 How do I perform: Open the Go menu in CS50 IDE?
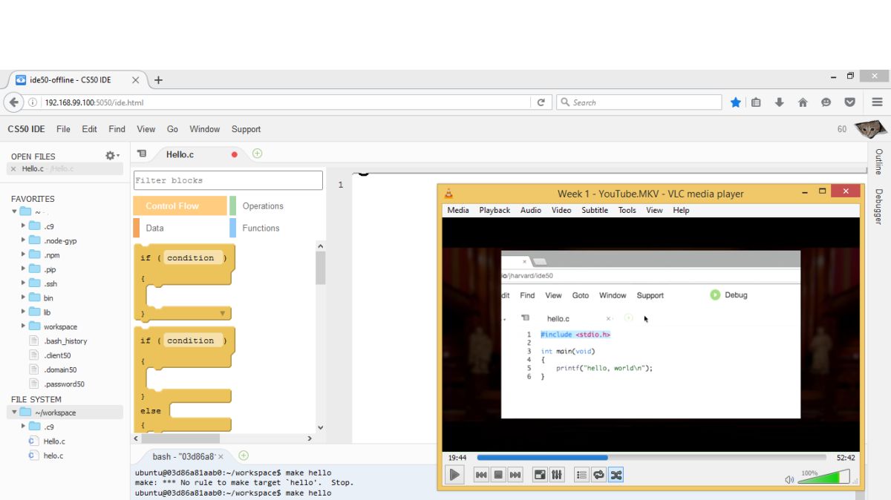[172, 129]
